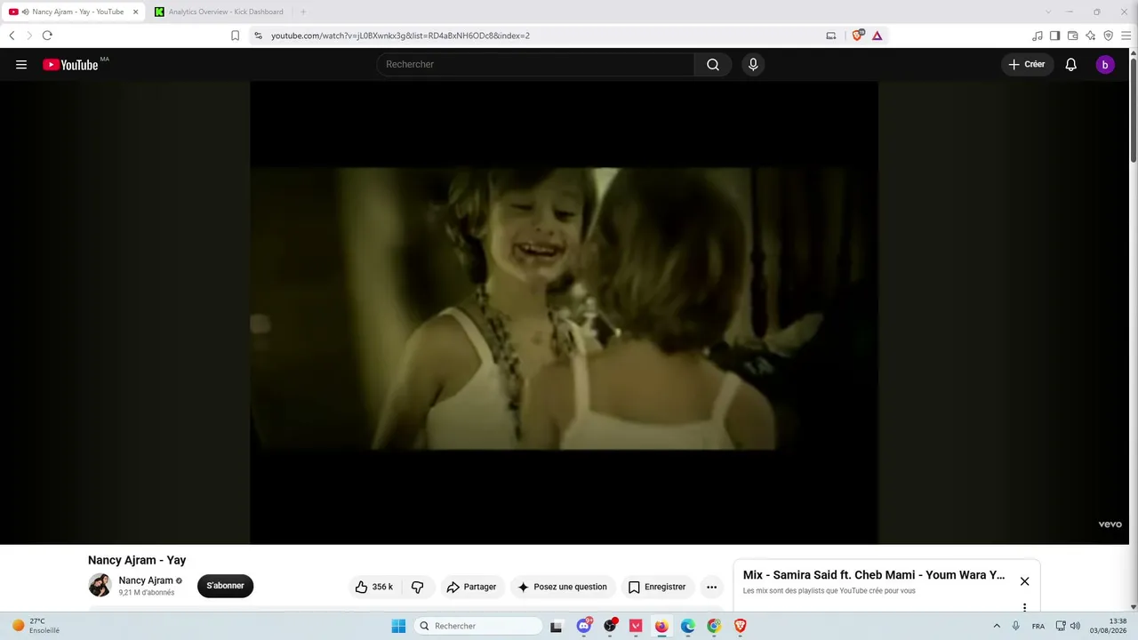Switch to the Analytics Overview - Kick Dashboard tab
The image size is (1138, 640).
[219, 12]
